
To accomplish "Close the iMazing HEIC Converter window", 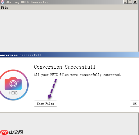I will pos(135,2).
